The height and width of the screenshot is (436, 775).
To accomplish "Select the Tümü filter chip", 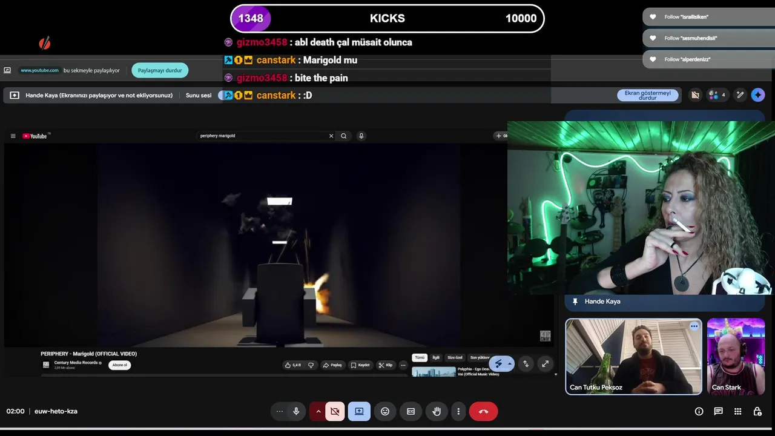I will 420,358.
